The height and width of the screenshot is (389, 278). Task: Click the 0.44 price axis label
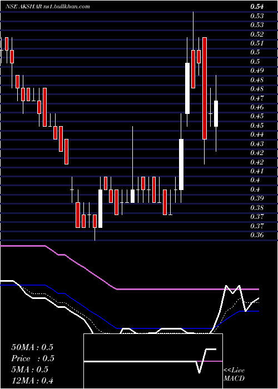[x=257, y=134]
